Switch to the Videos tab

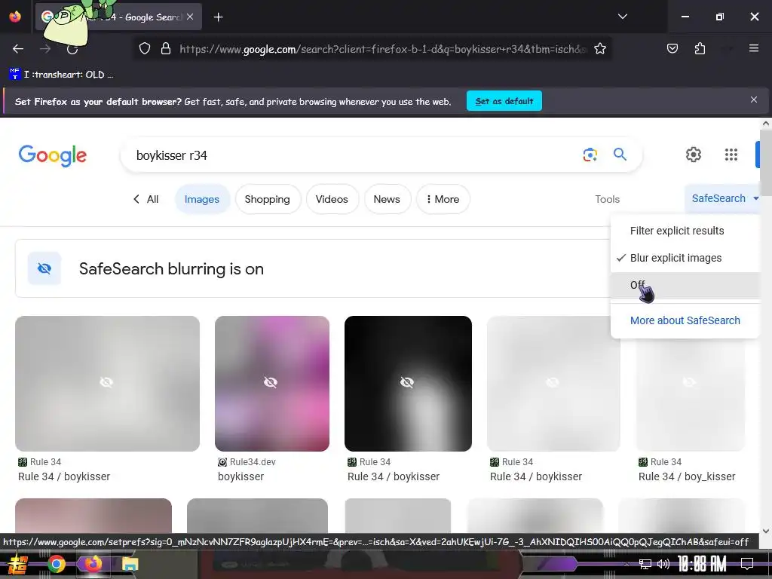(x=332, y=199)
